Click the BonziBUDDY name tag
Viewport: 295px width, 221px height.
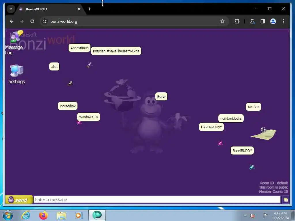[x=242, y=150]
